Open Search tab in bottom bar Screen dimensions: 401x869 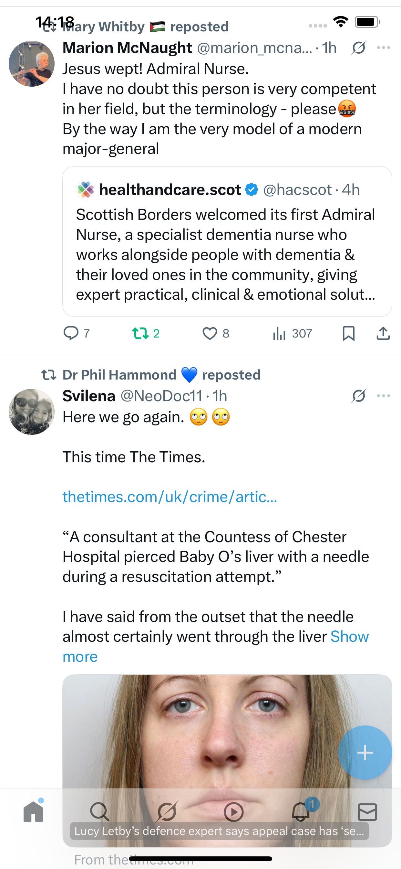pyautogui.click(x=99, y=811)
